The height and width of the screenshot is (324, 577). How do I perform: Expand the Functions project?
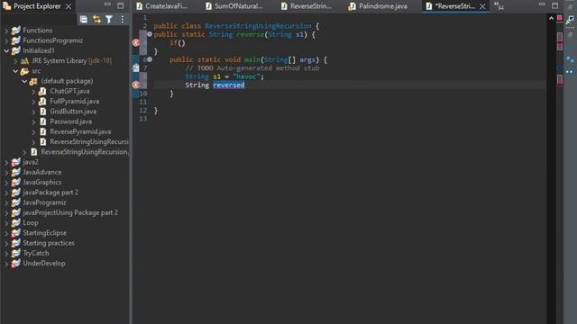click(6, 31)
